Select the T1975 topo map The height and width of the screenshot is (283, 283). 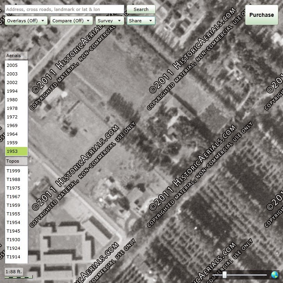click(16, 188)
